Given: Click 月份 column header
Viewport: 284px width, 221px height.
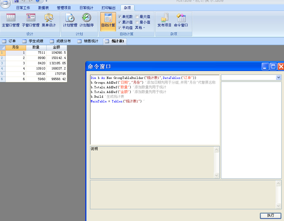Looking at the screenshot, I should (16, 47).
